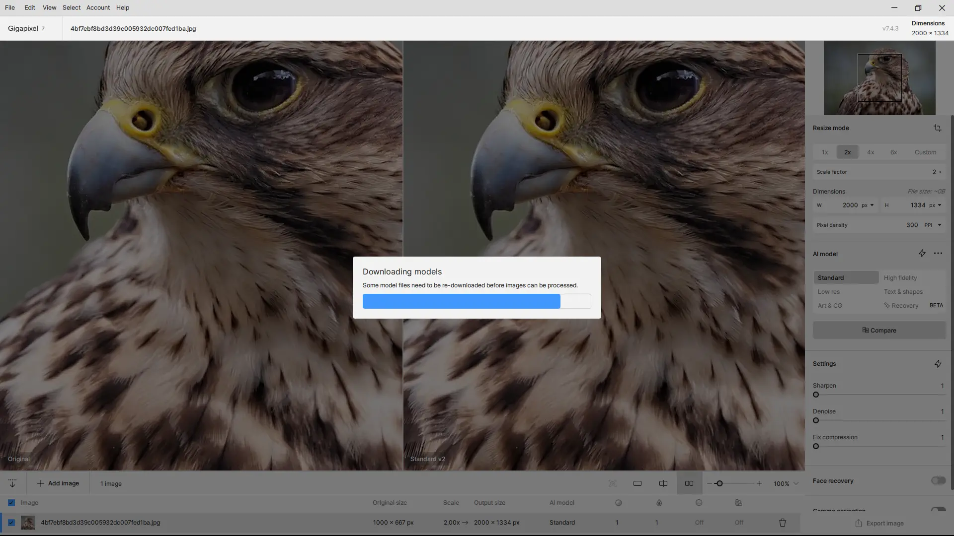Select the 4x resize mode tab
Screen dimensions: 954x536
(x=871, y=152)
